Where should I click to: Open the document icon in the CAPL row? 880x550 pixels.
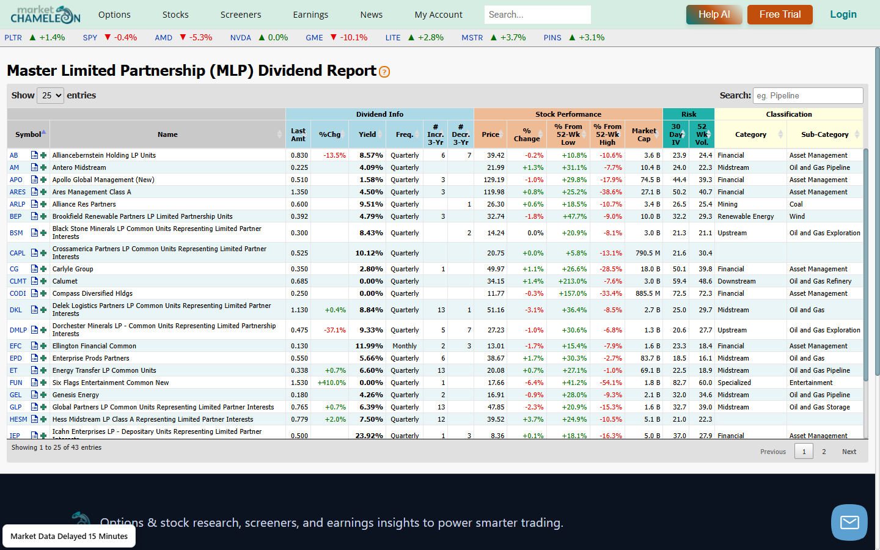click(x=35, y=253)
